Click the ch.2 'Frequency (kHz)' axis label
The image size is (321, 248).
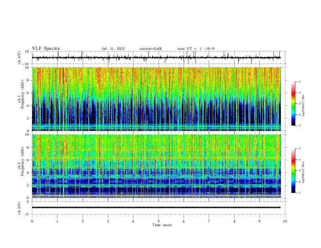[x=23, y=161]
